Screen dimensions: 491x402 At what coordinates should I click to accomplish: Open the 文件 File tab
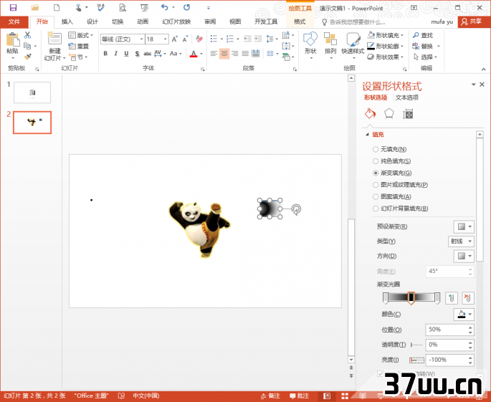(x=14, y=21)
